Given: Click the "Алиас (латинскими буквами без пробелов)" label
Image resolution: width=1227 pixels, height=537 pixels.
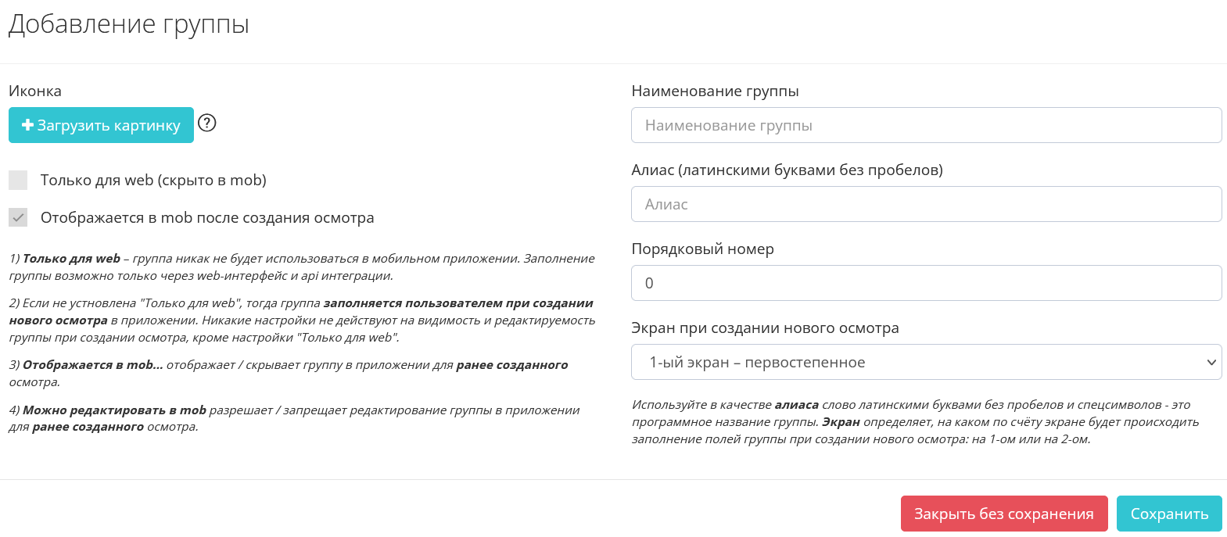Looking at the screenshot, I should coord(787,170).
